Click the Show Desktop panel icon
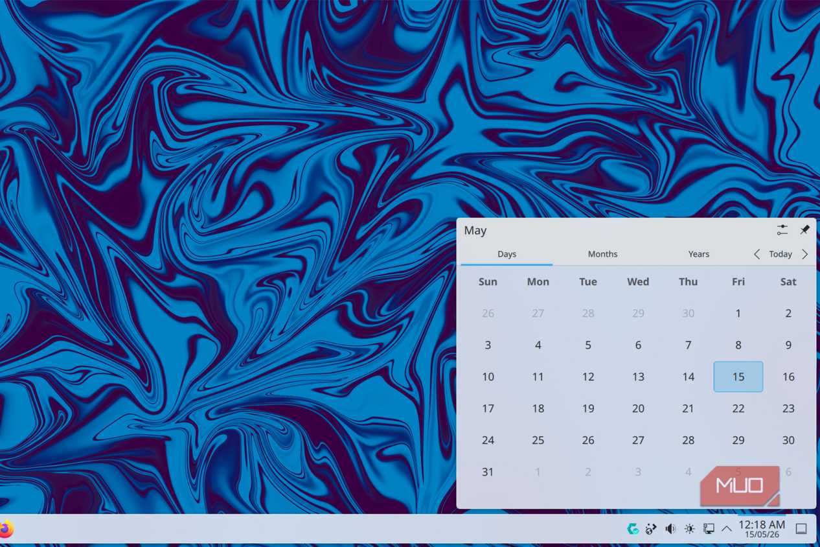The width and height of the screenshot is (820, 547). point(801,529)
